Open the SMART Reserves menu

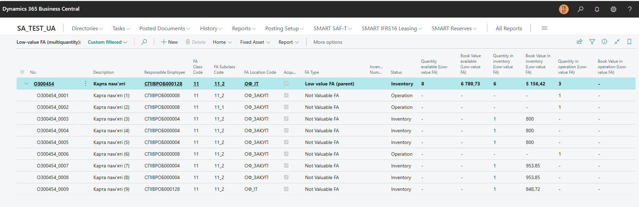[454, 29]
